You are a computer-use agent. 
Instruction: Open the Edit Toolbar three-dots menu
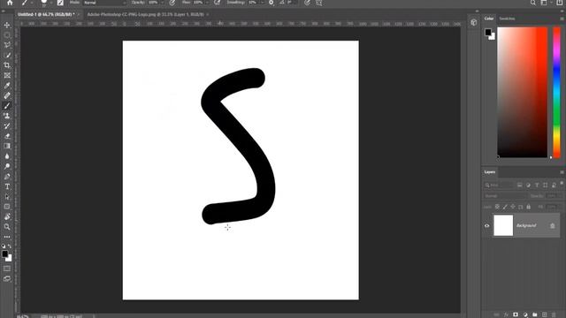click(7, 237)
